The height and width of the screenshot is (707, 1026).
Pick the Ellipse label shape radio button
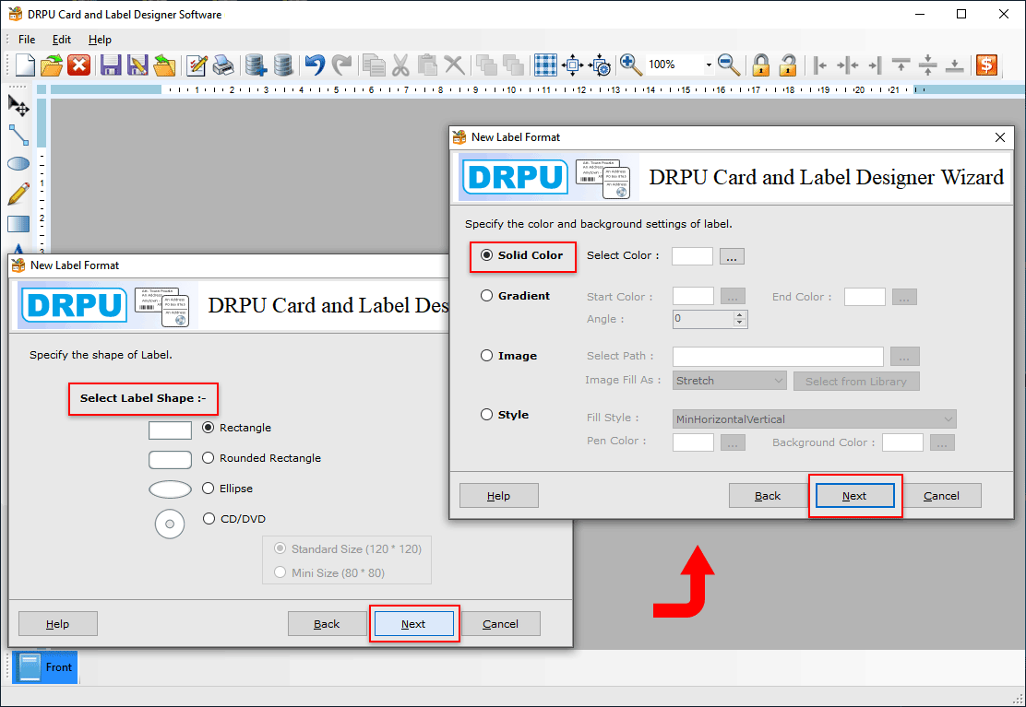(x=209, y=489)
